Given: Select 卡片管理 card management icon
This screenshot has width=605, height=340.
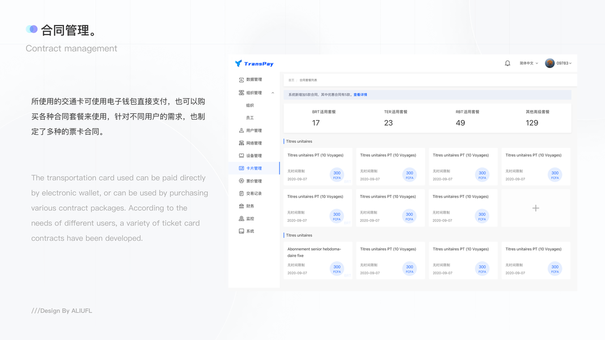Looking at the screenshot, I should 241,168.
